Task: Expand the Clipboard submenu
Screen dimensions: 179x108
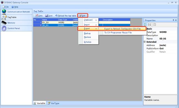Action: point(88,20)
